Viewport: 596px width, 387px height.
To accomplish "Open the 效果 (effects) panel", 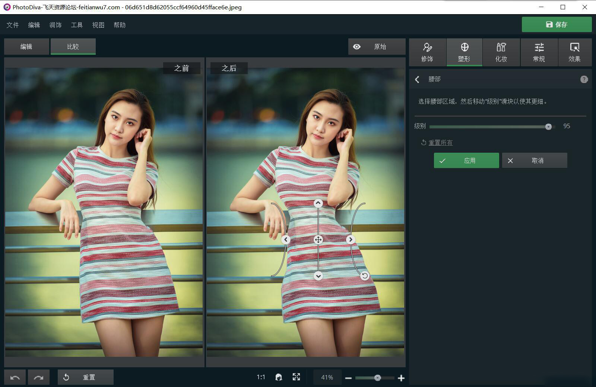I will [x=575, y=52].
